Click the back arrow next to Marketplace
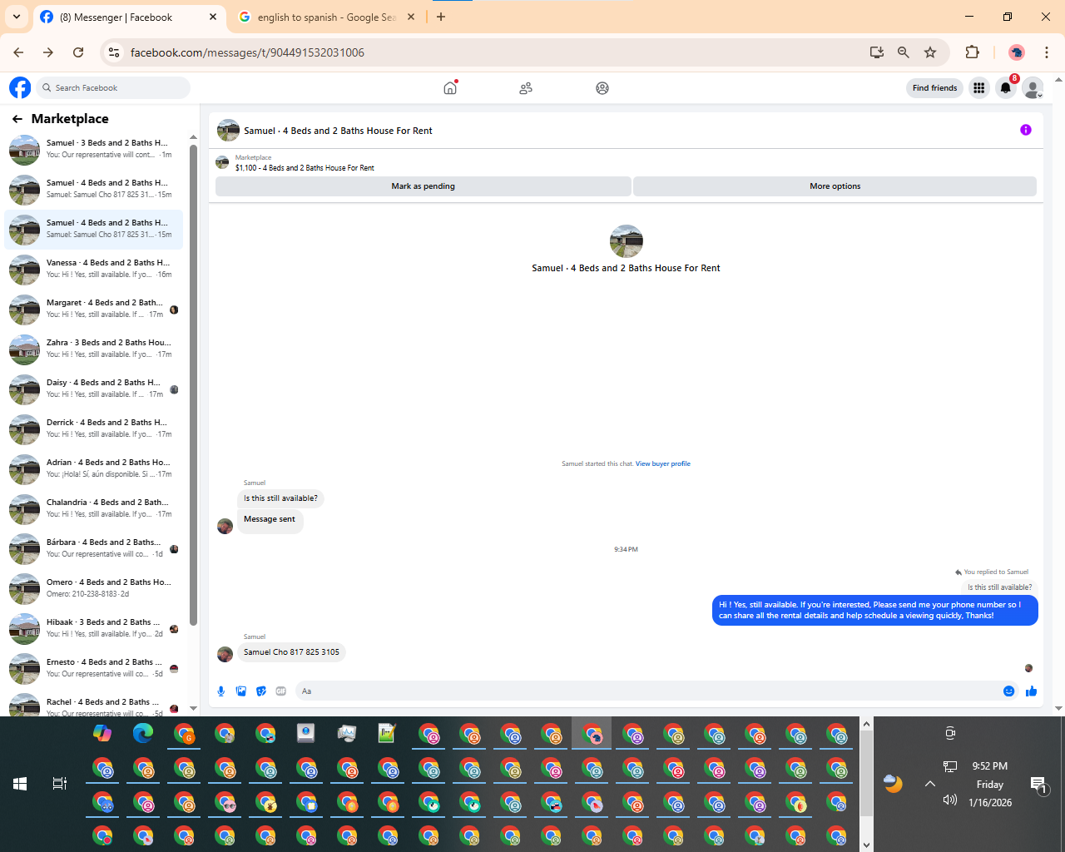This screenshot has height=852, width=1065. pyautogui.click(x=17, y=119)
